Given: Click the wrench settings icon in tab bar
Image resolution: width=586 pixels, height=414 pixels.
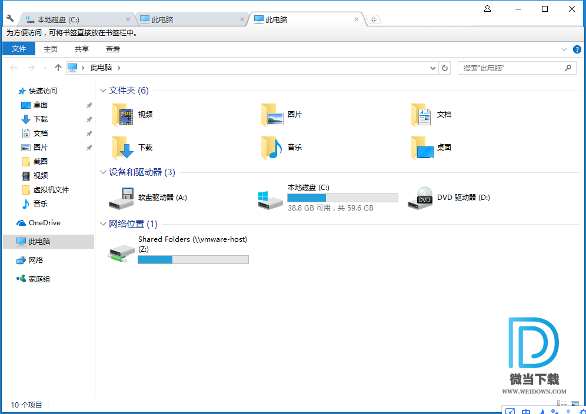Looking at the screenshot, I should click(x=10, y=19).
